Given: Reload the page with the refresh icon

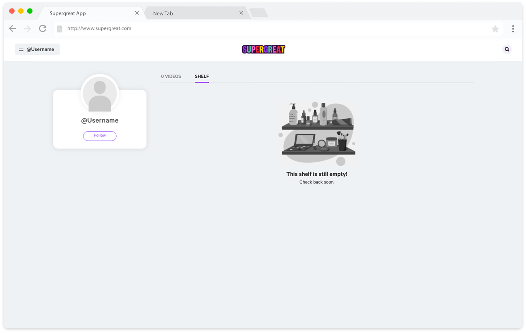Looking at the screenshot, I should tap(43, 28).
